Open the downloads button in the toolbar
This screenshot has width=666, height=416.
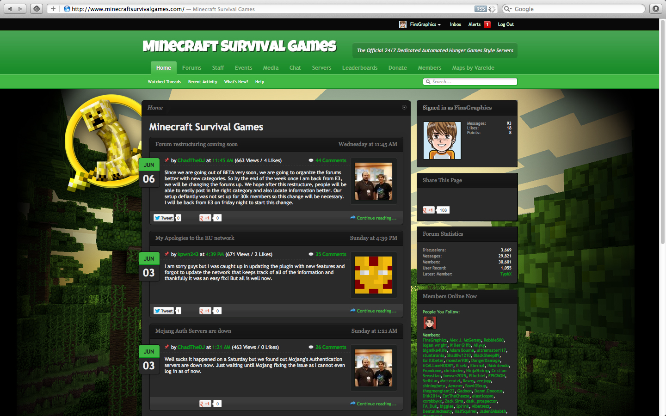[656, 9]
